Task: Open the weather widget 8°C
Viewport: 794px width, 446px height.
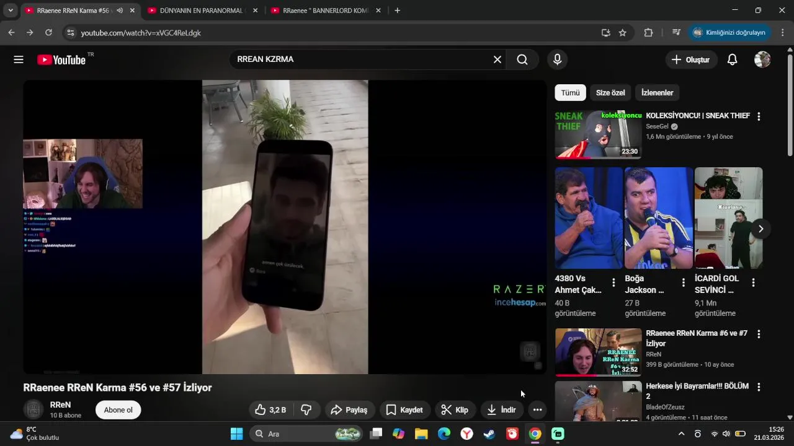Action: coord(35,434)
